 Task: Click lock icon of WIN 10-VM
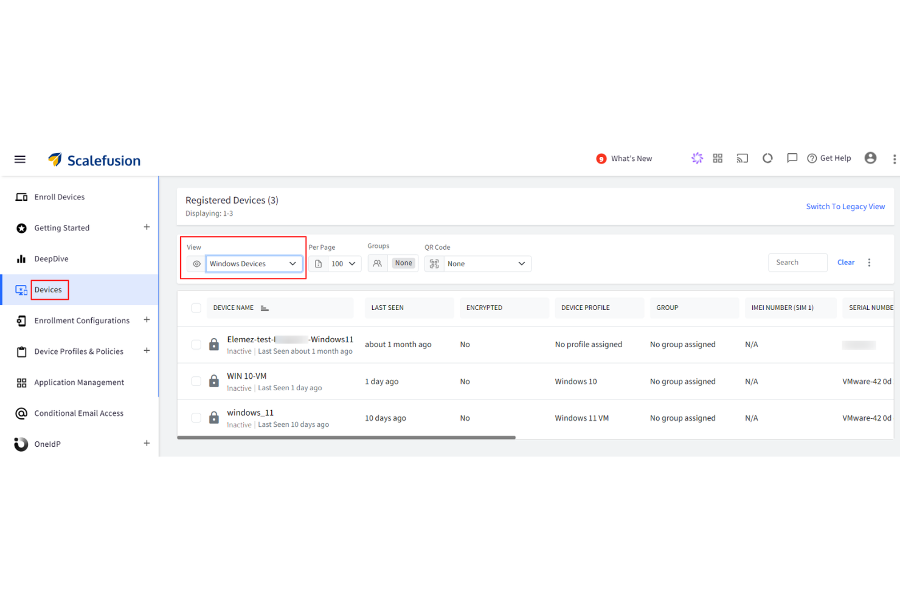214,381
